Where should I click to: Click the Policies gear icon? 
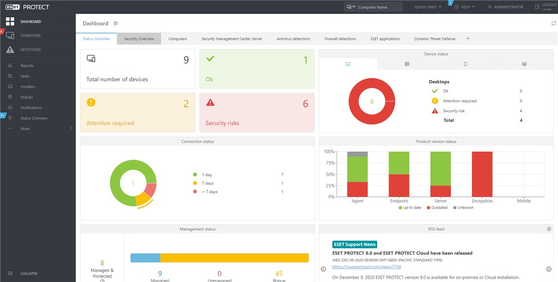(x=9, y=97)
